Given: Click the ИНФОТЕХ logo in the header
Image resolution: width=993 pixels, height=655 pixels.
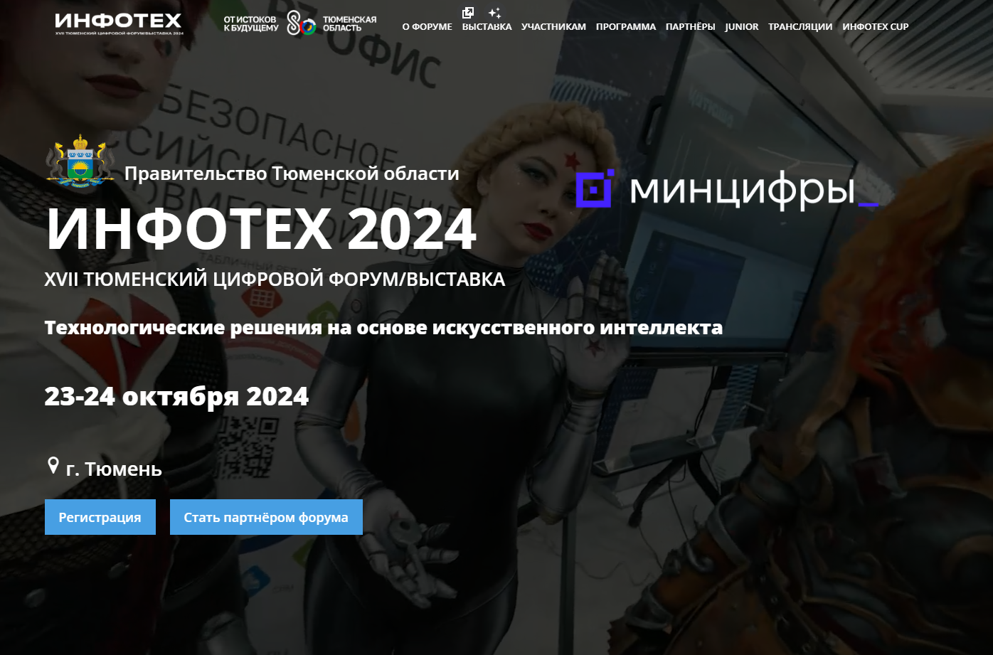Looking at the screenshot, I should coord(118,23).
